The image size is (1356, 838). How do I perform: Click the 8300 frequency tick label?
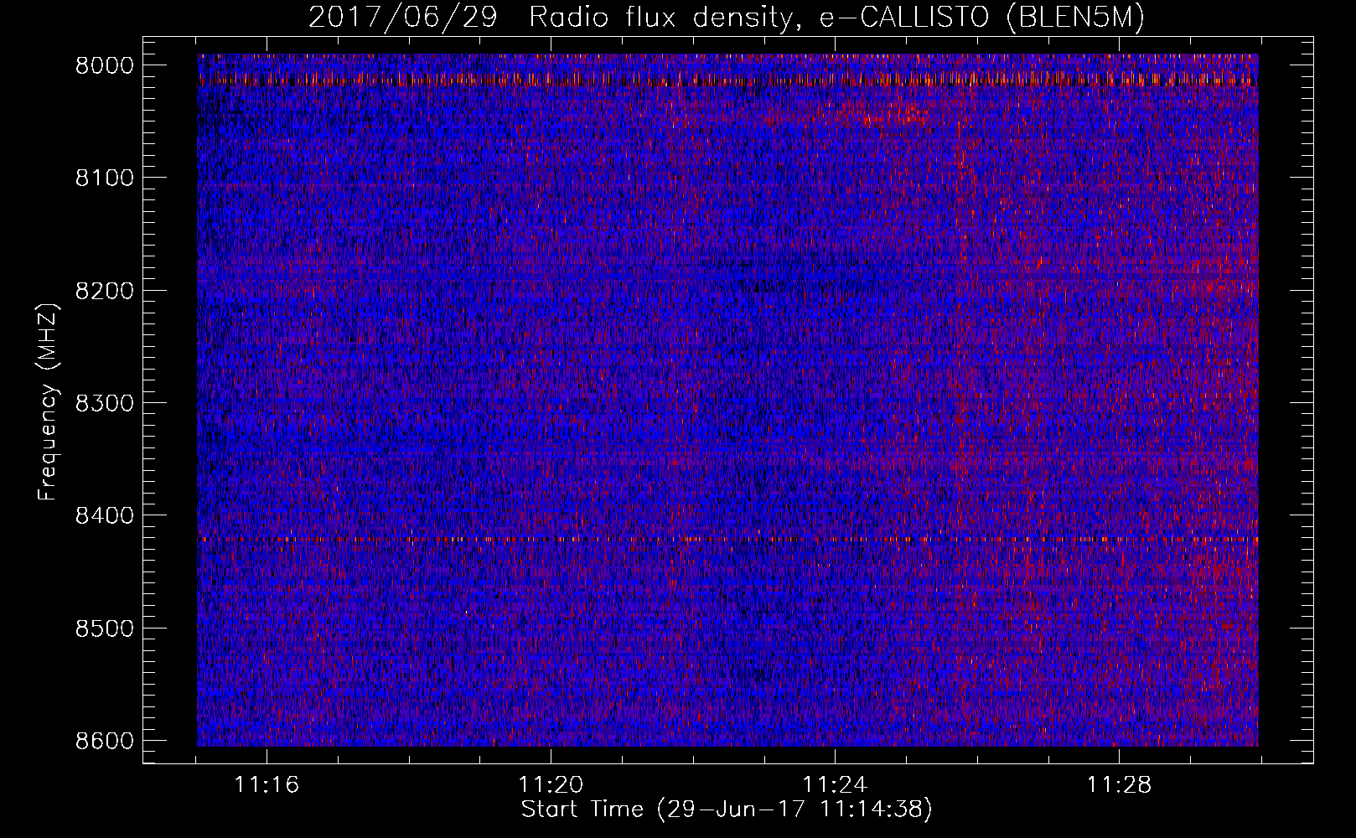tap(105, 403)
